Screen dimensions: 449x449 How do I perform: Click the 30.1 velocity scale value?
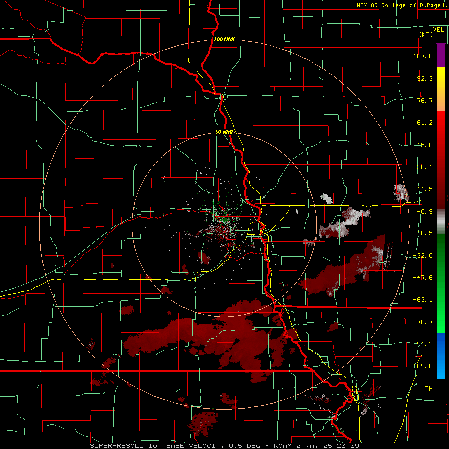[425, 167]
